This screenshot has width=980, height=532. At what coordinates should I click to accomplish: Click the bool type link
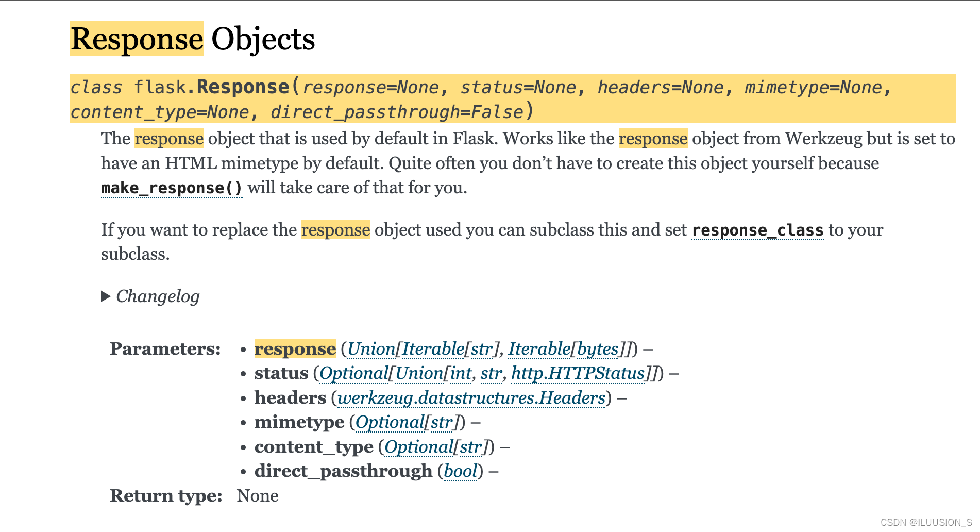(461, 471)
